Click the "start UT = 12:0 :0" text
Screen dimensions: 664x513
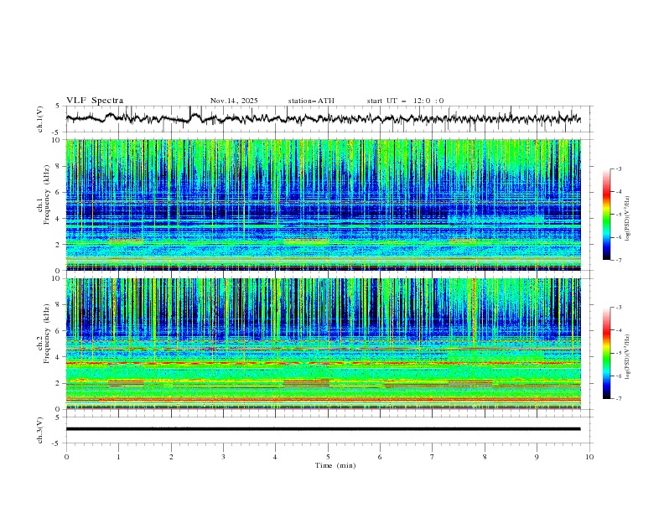click(405, 101)
